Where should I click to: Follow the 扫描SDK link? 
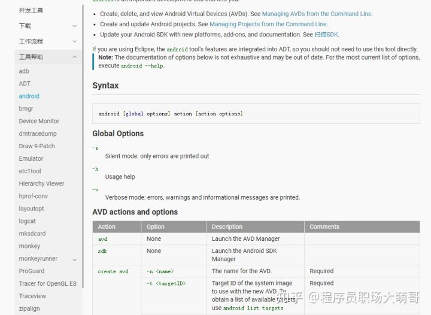click(x=326, y=35)
